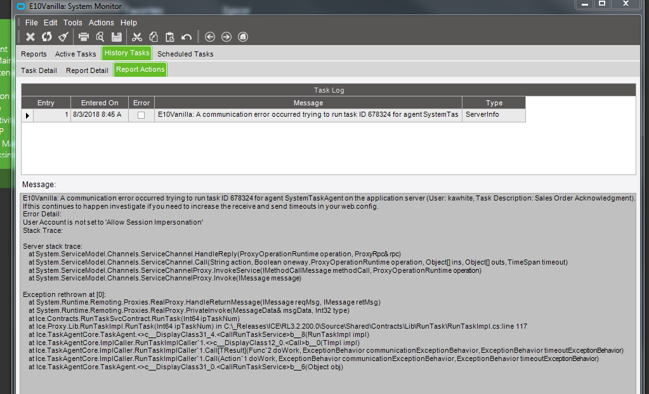Switch to the Scheduled Tasks tab
The image size is (649, 394).
pos(185,54)
